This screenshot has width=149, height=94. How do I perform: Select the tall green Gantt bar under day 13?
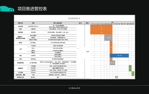(130, 68)
